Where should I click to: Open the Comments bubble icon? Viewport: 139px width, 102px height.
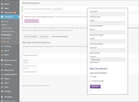2,13
